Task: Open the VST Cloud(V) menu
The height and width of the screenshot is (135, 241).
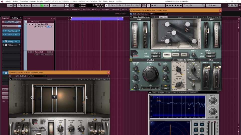Action: (103, 1)
